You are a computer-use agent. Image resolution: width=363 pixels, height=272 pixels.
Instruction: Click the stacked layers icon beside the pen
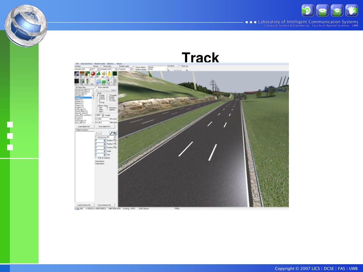[x=115, y=133]
